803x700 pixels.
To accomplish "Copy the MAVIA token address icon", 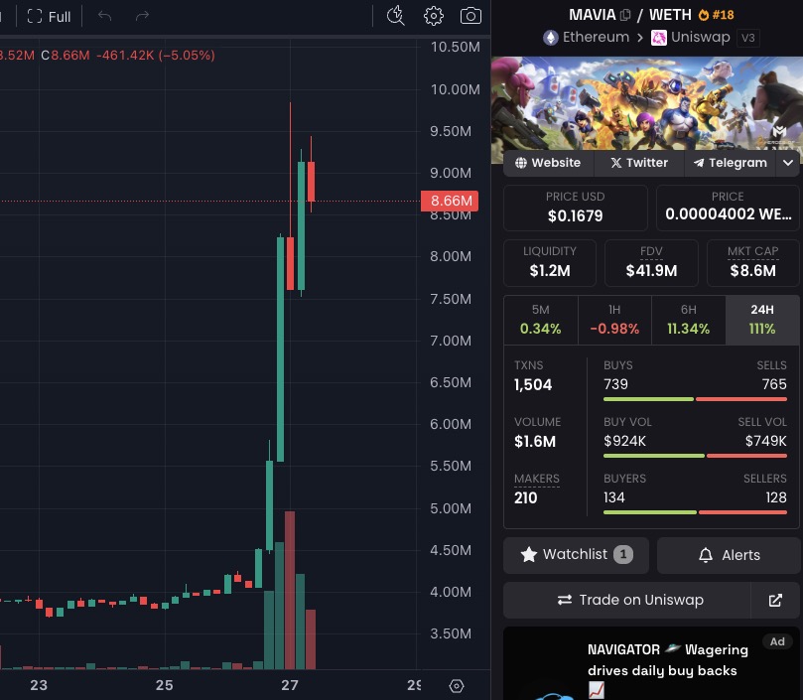I will pos(625,15).
